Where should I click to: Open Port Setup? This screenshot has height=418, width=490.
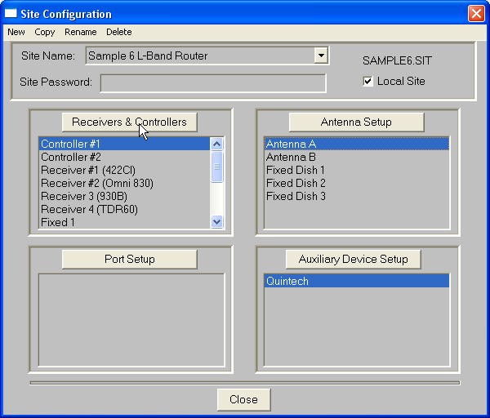[129, 259]
